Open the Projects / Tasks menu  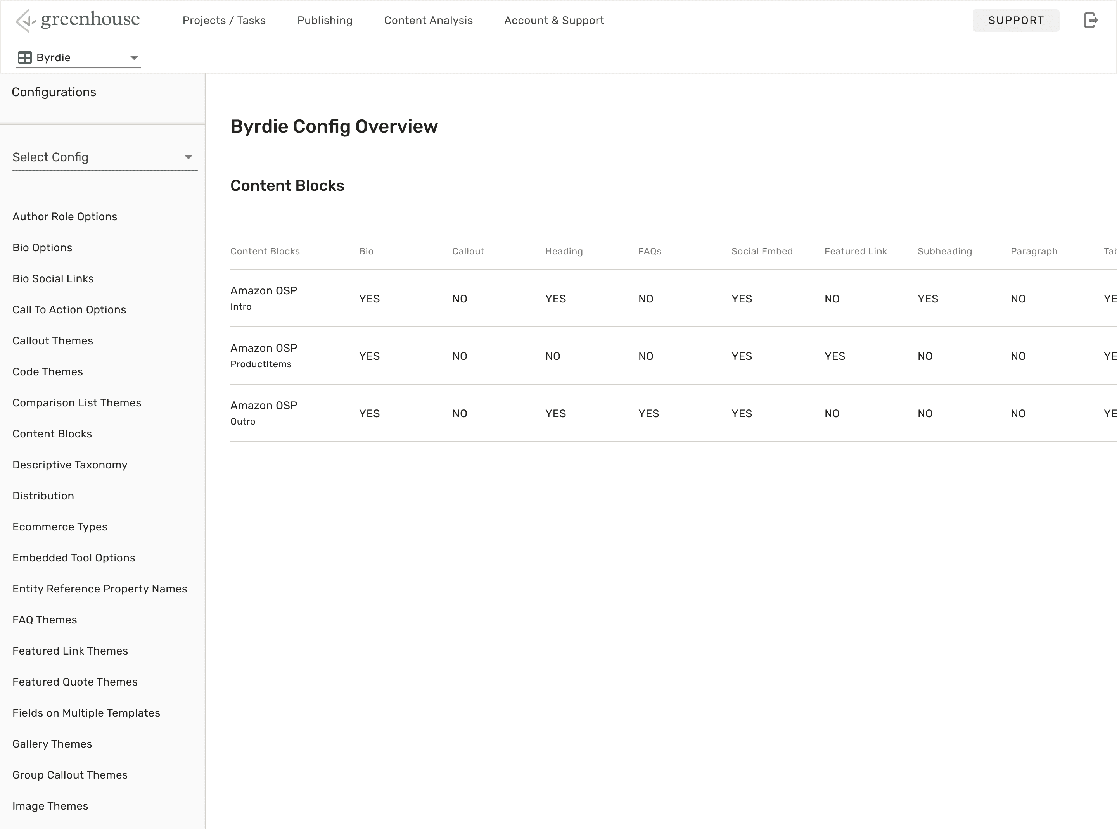[224, 21]
